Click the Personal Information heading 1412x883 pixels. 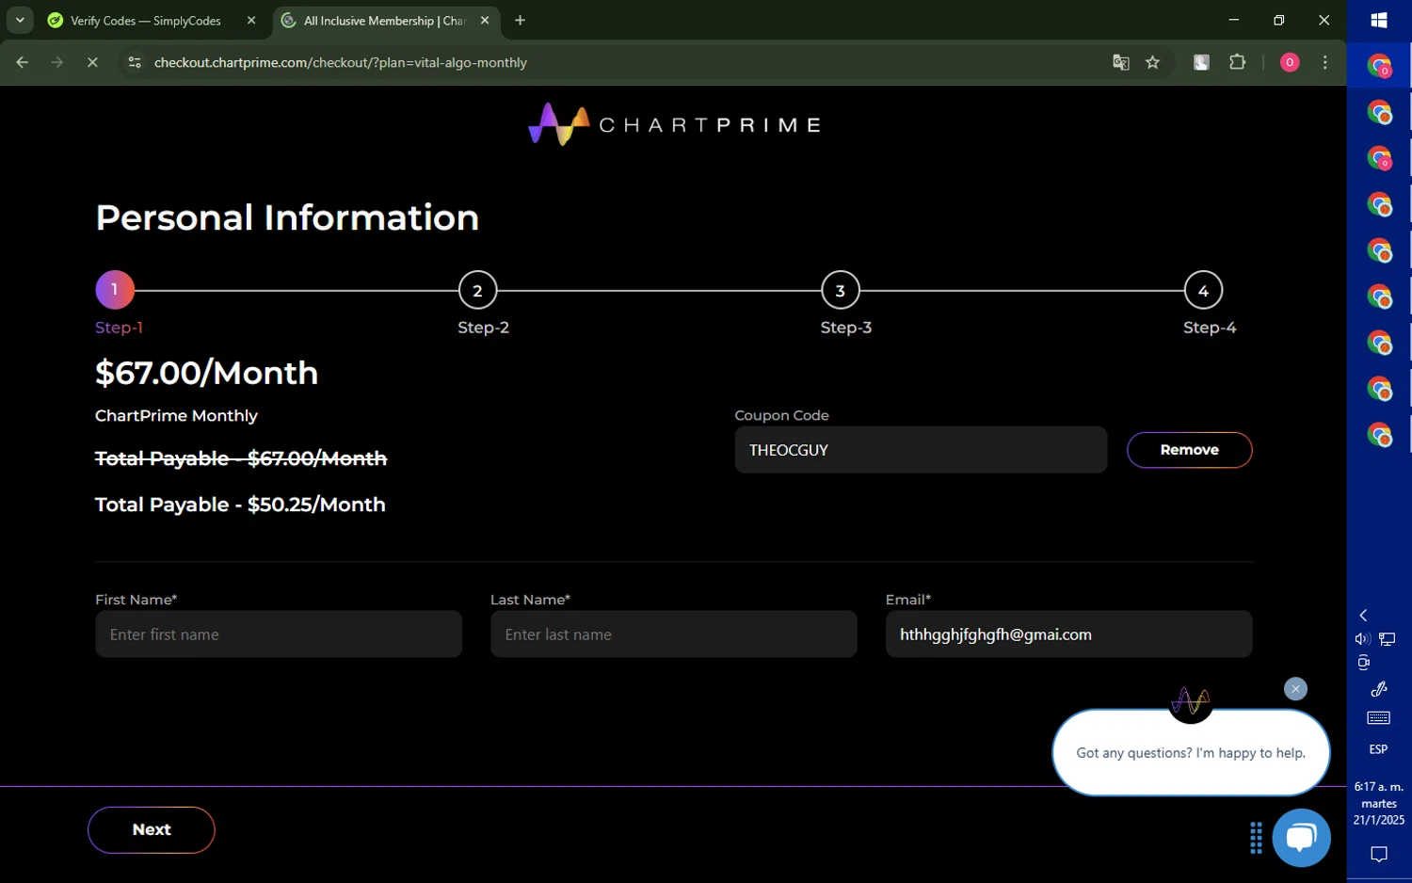coord(287,217)
